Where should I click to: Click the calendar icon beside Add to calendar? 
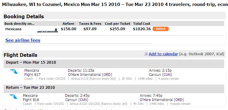146,54
